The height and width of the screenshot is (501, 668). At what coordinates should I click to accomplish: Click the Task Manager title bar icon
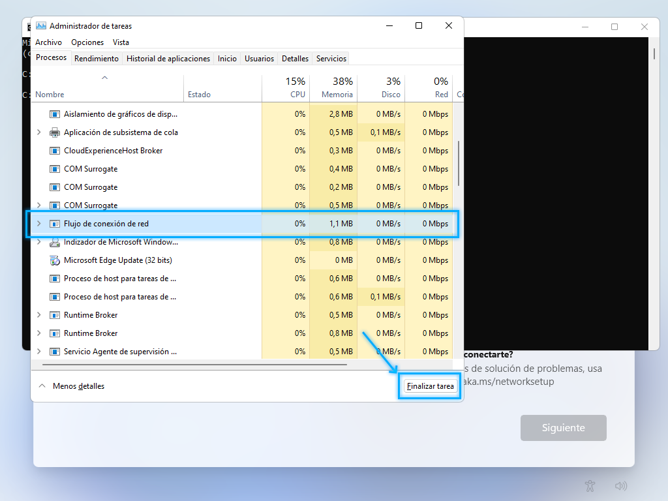coord(41,26)
